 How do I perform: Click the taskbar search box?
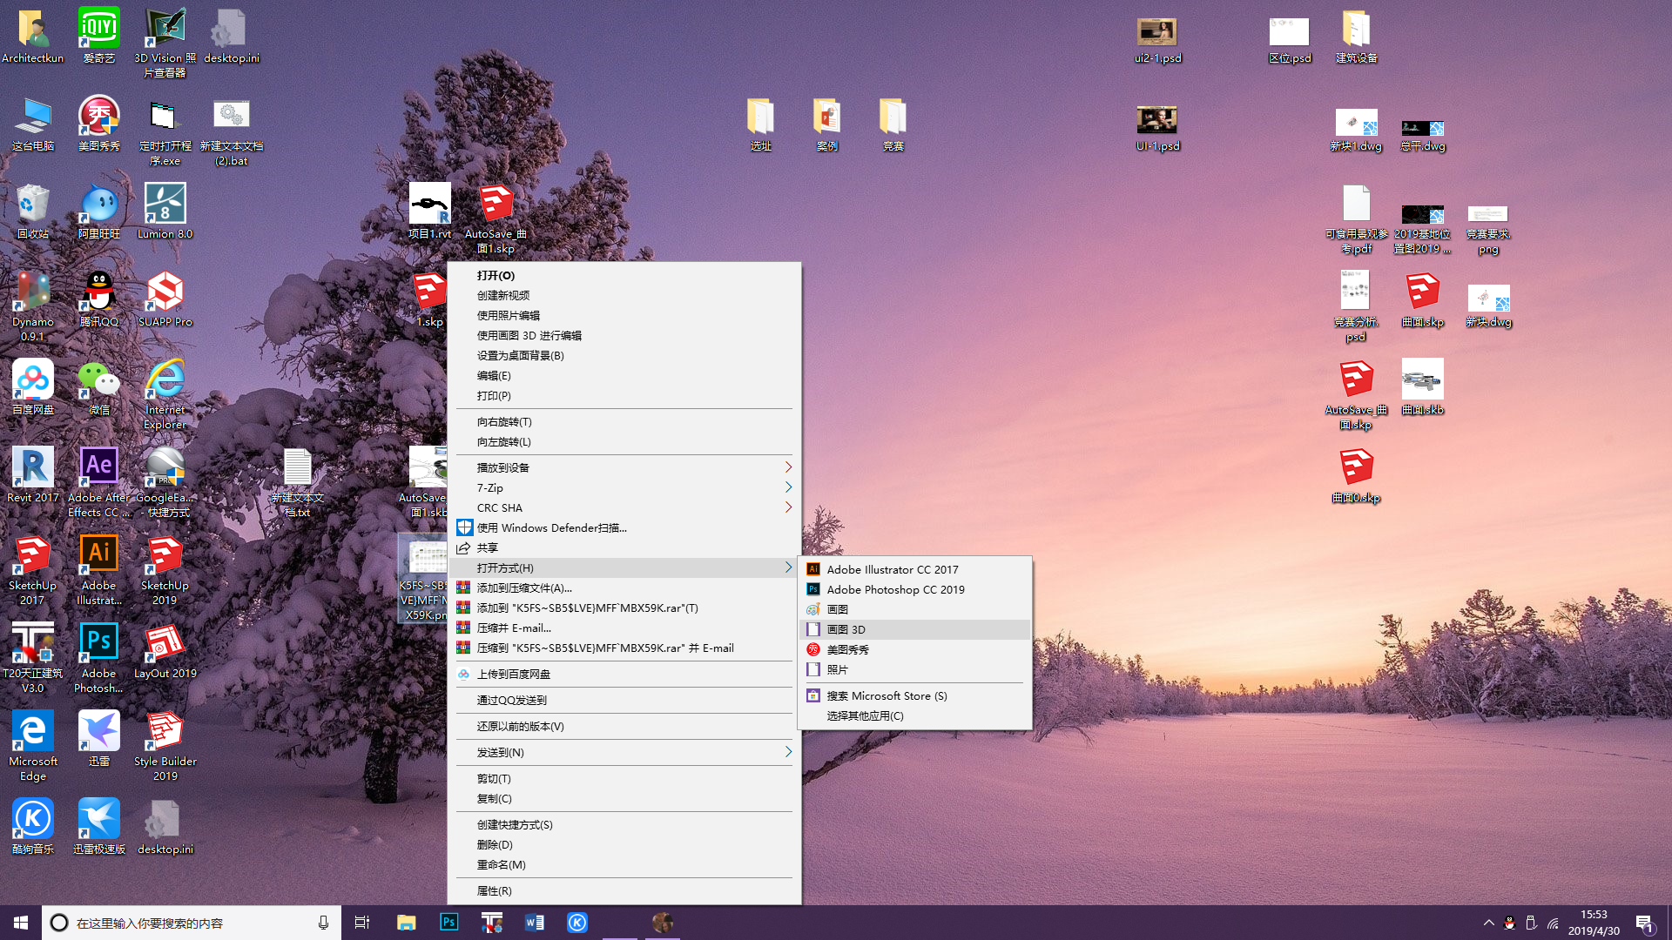click(x=191, y=923)
